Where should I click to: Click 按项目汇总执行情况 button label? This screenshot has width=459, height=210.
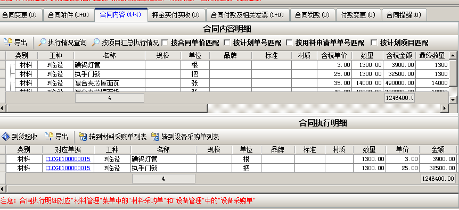coord(130,43)
